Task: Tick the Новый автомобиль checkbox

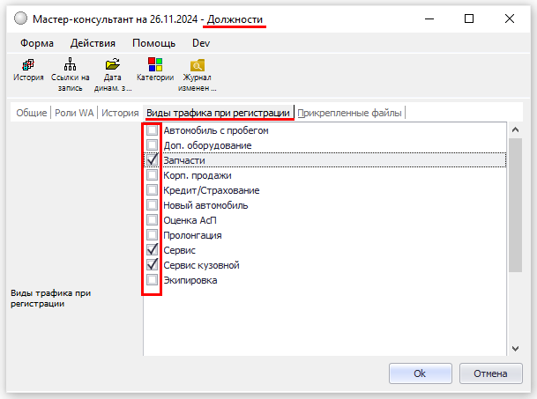Action: (153, 205)
